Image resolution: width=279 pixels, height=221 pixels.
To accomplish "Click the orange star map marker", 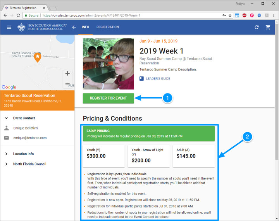I will 38,57.
